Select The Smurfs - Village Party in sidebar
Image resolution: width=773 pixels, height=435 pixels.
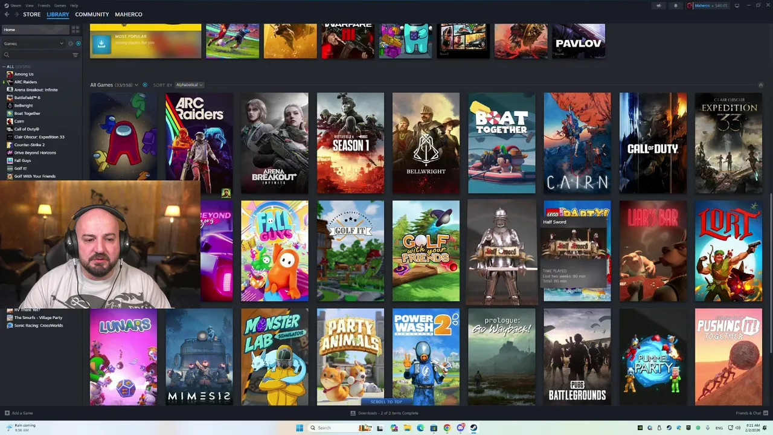pyautogui.click(x=38, y=318)
